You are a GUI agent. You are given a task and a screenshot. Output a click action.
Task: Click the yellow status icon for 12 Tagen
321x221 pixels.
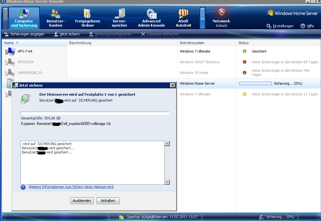pyautogui.click(x=245, y=94)
